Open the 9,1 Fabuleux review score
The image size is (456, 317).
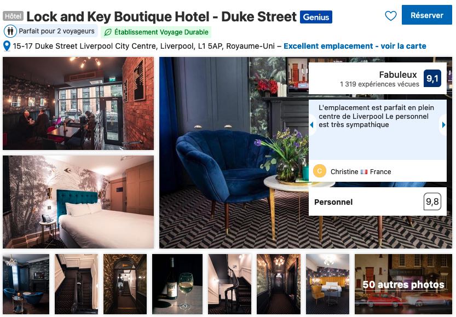(x=432, y=78)
